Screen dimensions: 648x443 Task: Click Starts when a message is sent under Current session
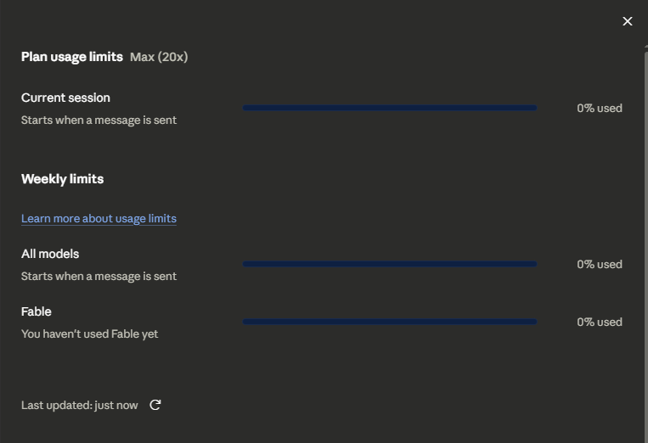(x=99, y=121)
